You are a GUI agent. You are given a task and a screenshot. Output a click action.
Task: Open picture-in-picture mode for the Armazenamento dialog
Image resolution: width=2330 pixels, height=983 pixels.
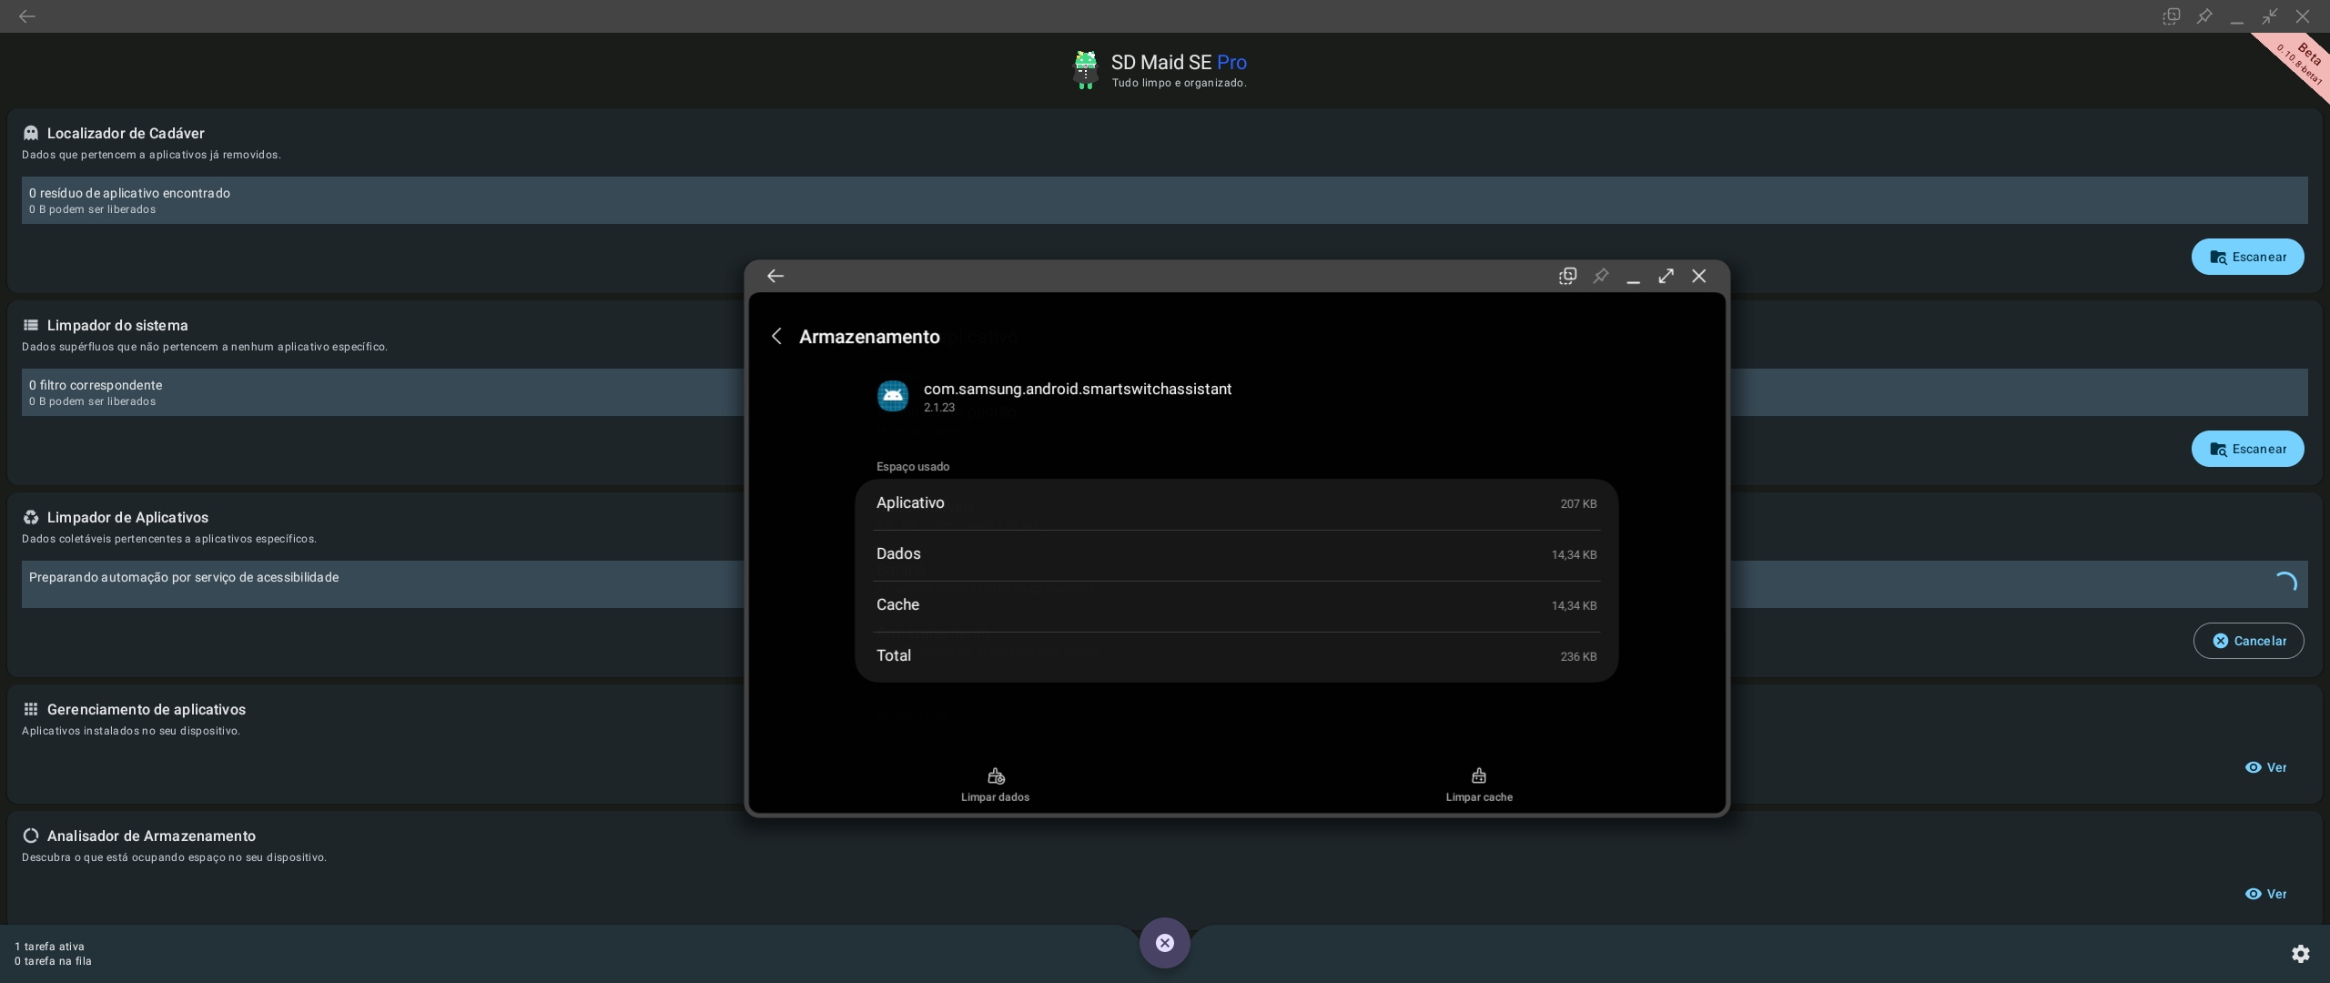(x=1567, y=275)
